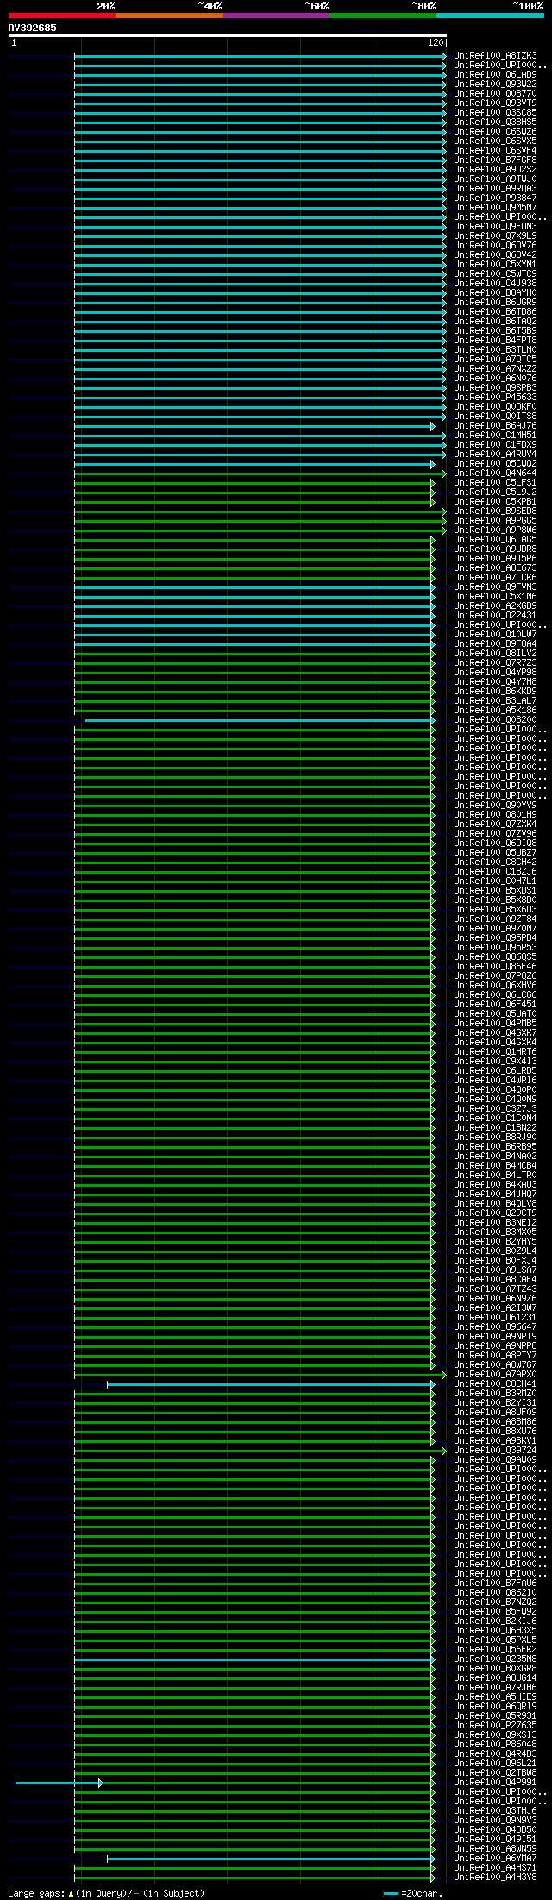The height and width of the screenshot is (1900, 552).
Task: Click label UniRef100_B7FGF8
Action: click(x=495, y=160)
